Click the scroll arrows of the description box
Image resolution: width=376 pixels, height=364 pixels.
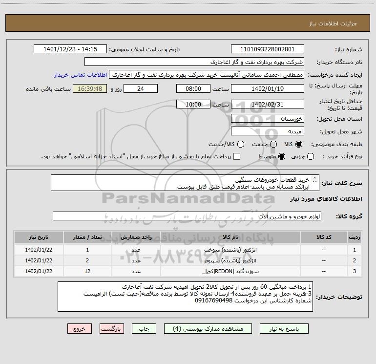[x=315, y=179]
